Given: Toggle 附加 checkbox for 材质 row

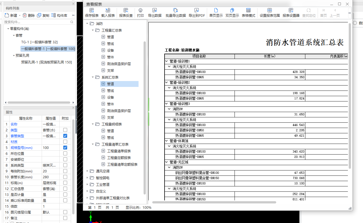Looking at the screenshot, I should click(x=65, y=142).
